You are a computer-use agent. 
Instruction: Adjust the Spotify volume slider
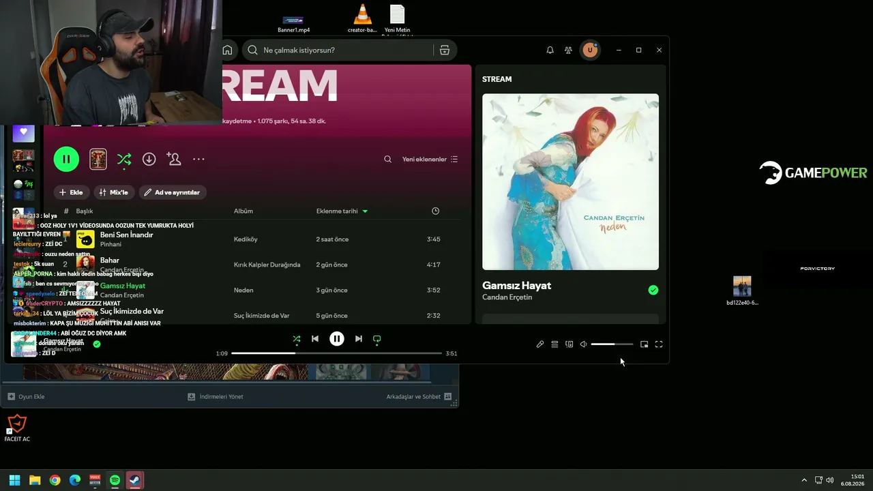[x=612, y=344]
